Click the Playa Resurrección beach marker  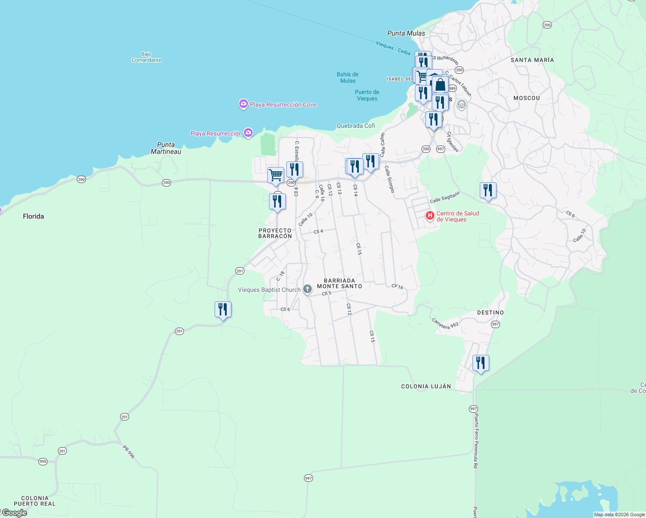pyautogui.click(x=248, y=133)
